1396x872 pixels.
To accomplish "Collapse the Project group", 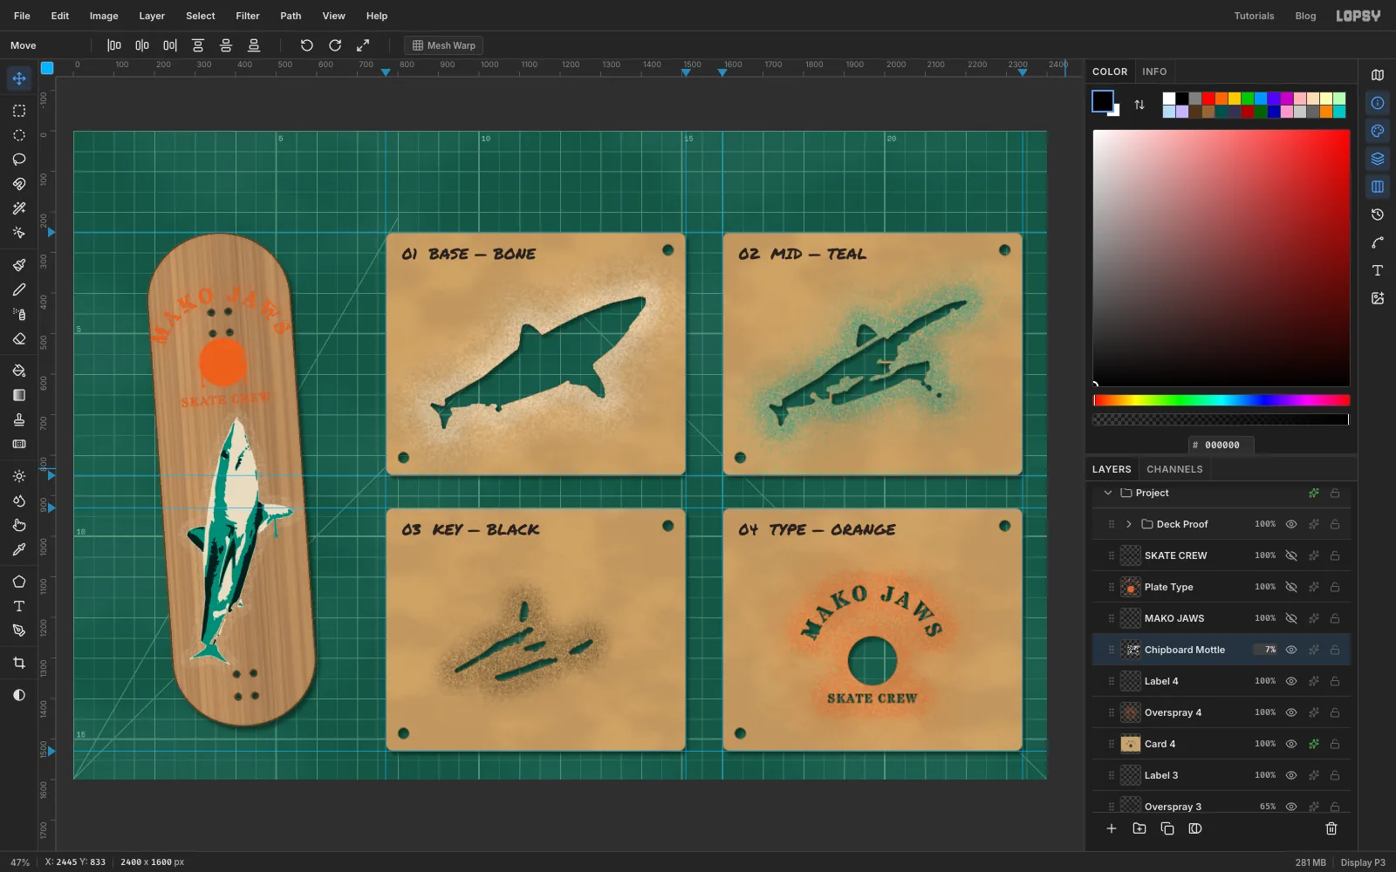I will pos(1108,493).
